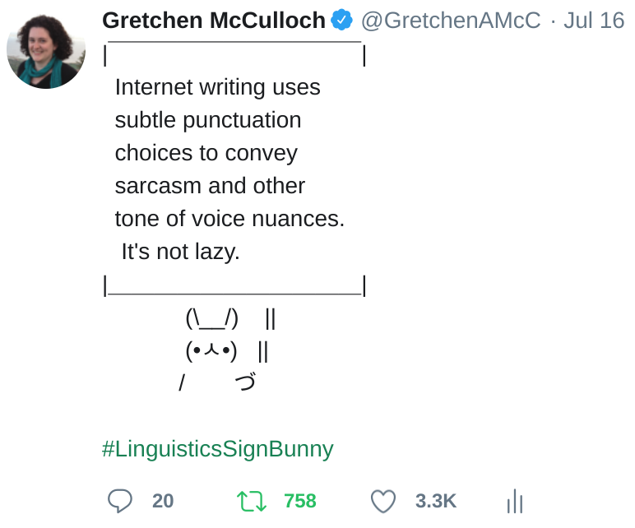This screenshot has height=528, width=635.
Task: Open Gretchen McCulloch's profile photo
Action: coord(46,50)
